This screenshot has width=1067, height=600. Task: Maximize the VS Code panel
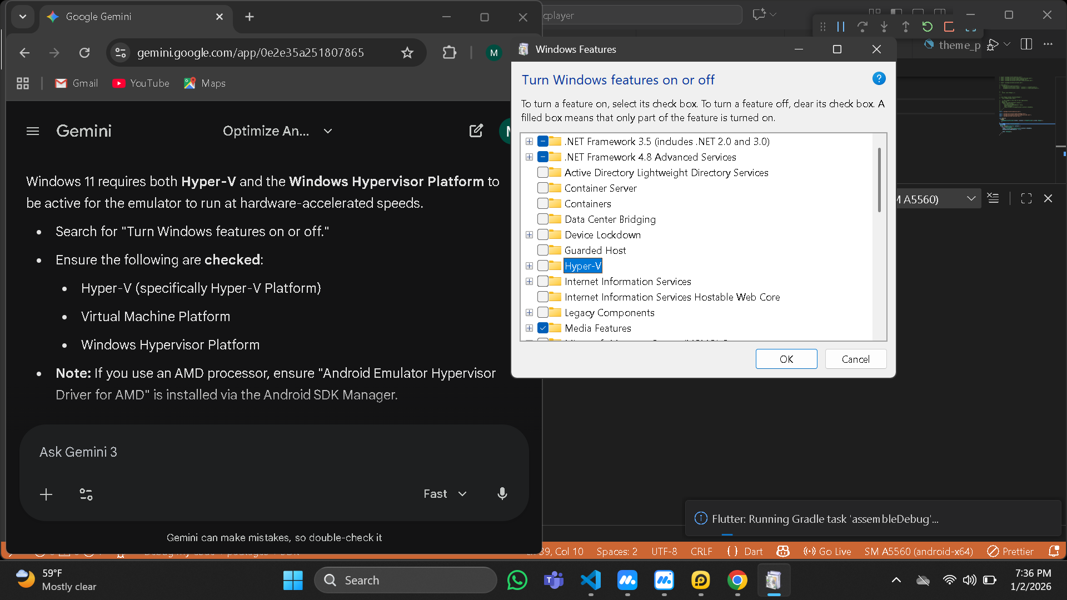pos(1026,198)
